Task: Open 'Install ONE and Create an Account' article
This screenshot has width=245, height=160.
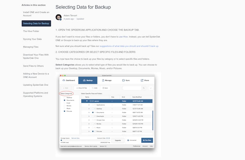Action: click(36, 14)
